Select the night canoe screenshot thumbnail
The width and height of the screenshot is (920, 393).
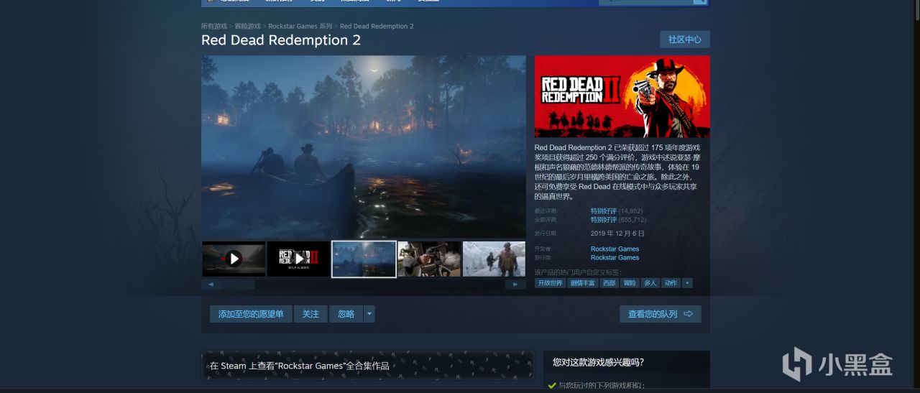pos(364,259)
